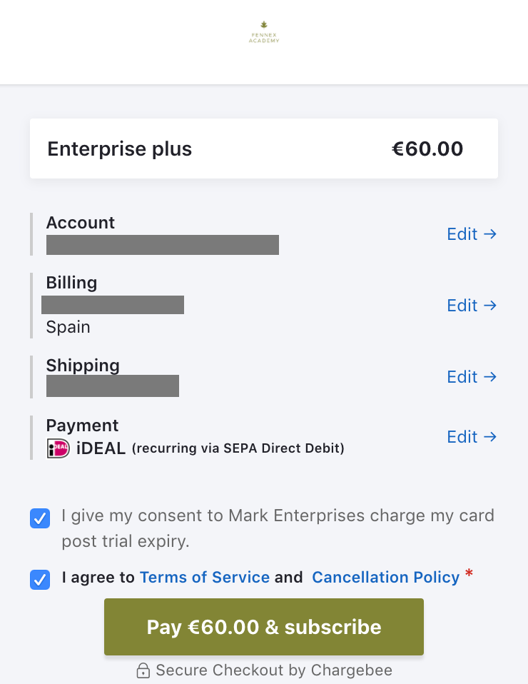Edit the Billing address

[471, 306]
